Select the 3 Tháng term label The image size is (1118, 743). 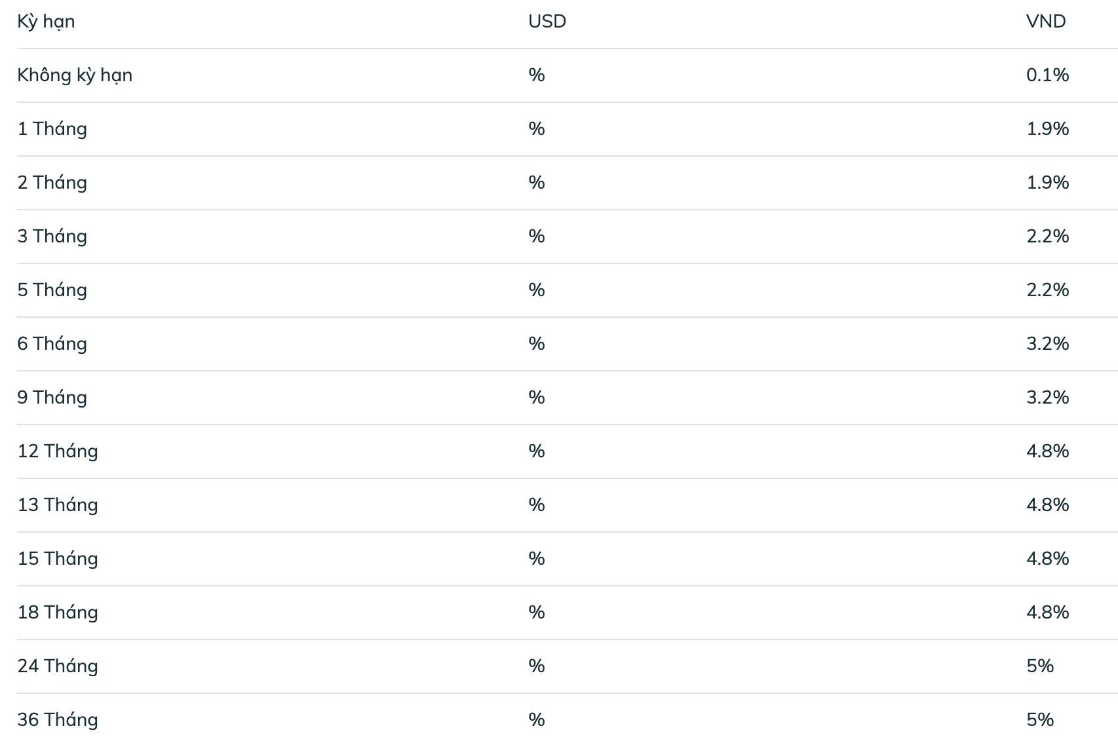coord(52,237)
